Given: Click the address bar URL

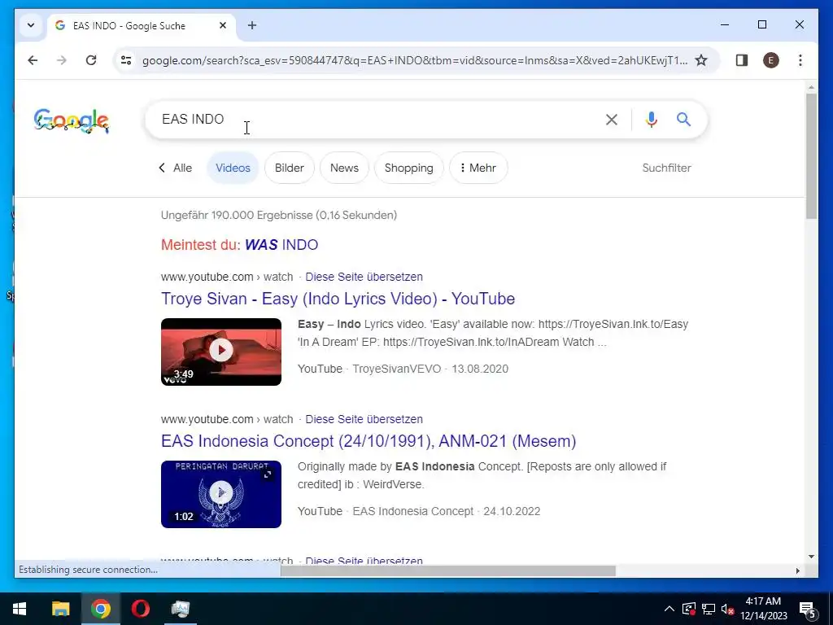Looking at the screenshot, I should 414,60.
